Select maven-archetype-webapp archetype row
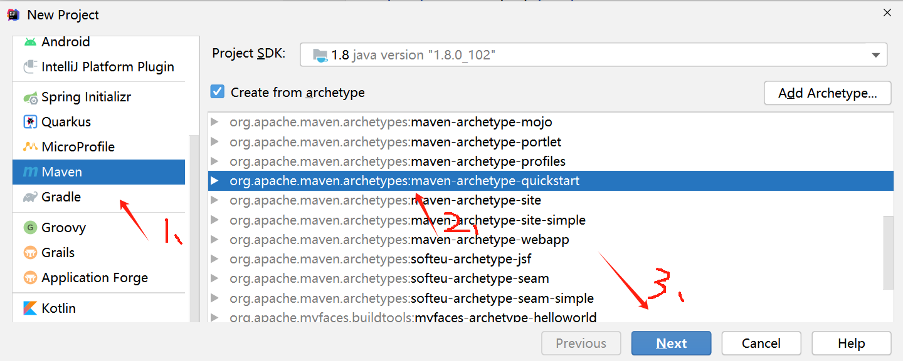The height and width of the screenshot is (361, 903). [x=551, y=240]
